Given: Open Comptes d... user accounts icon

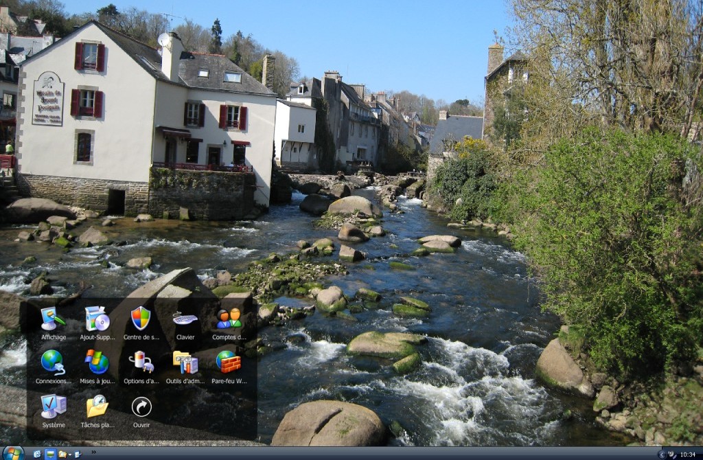Looking at the screenshot, I should tap(229, 323).
